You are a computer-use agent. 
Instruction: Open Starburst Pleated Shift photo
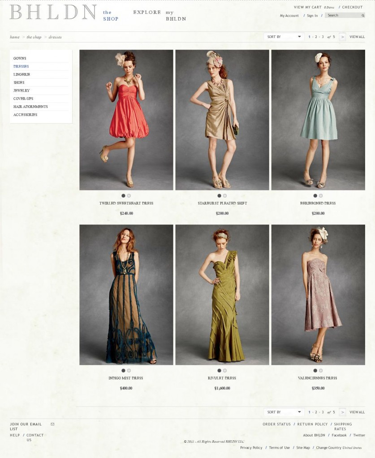pyautogui.click(x=222, y=120)
